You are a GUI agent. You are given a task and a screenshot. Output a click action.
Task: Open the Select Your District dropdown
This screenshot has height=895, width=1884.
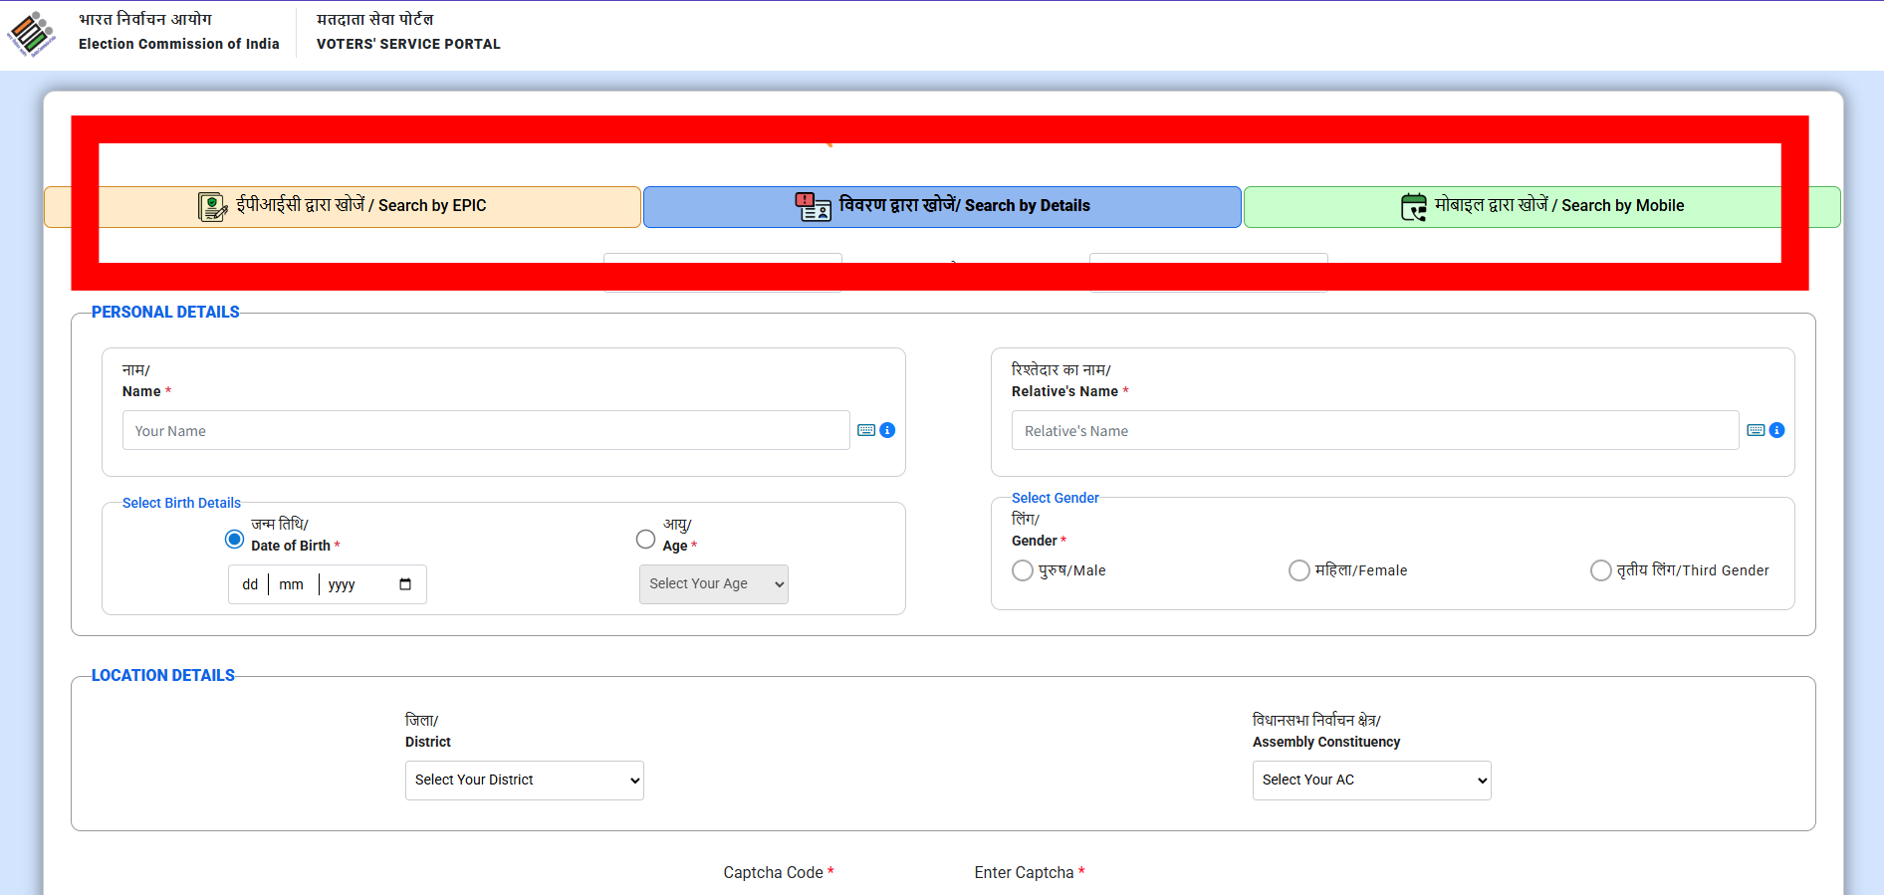coord(524,781)
